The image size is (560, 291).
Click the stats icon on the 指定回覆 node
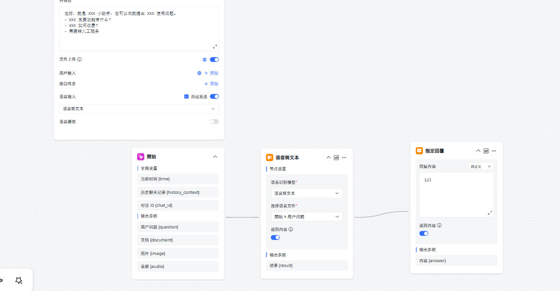pos(486,151)
